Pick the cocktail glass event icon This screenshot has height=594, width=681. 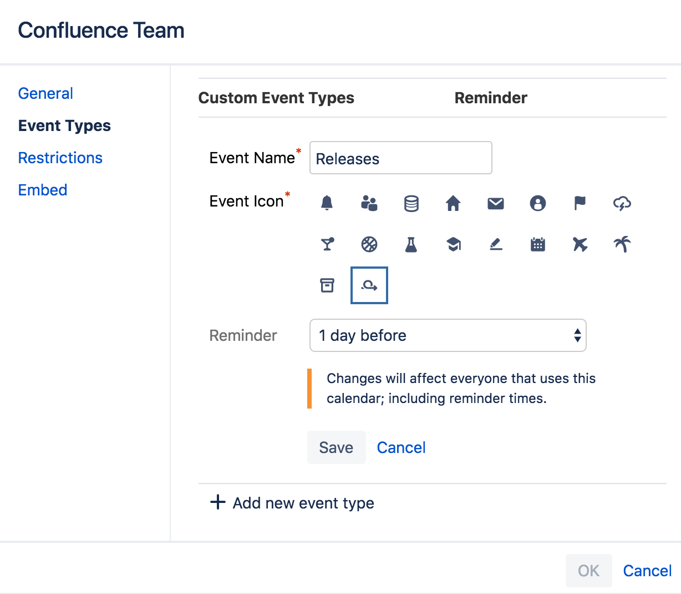(x=327, y=244)
